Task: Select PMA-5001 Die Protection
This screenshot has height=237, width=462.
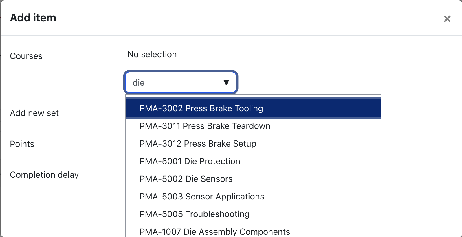Action: coord(253,161)
